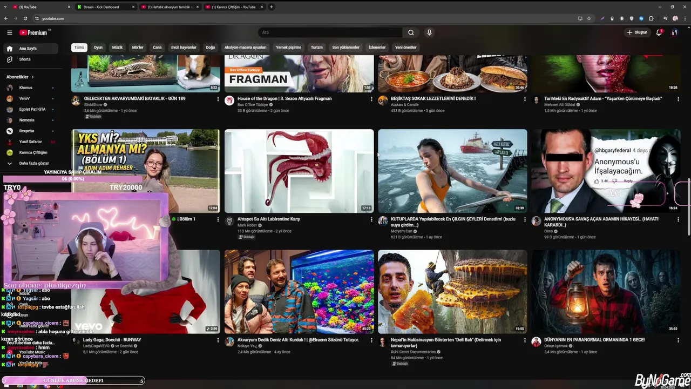Select the Mix'ler filter chip
Viewport: 691px width, 389px height.
138,48
